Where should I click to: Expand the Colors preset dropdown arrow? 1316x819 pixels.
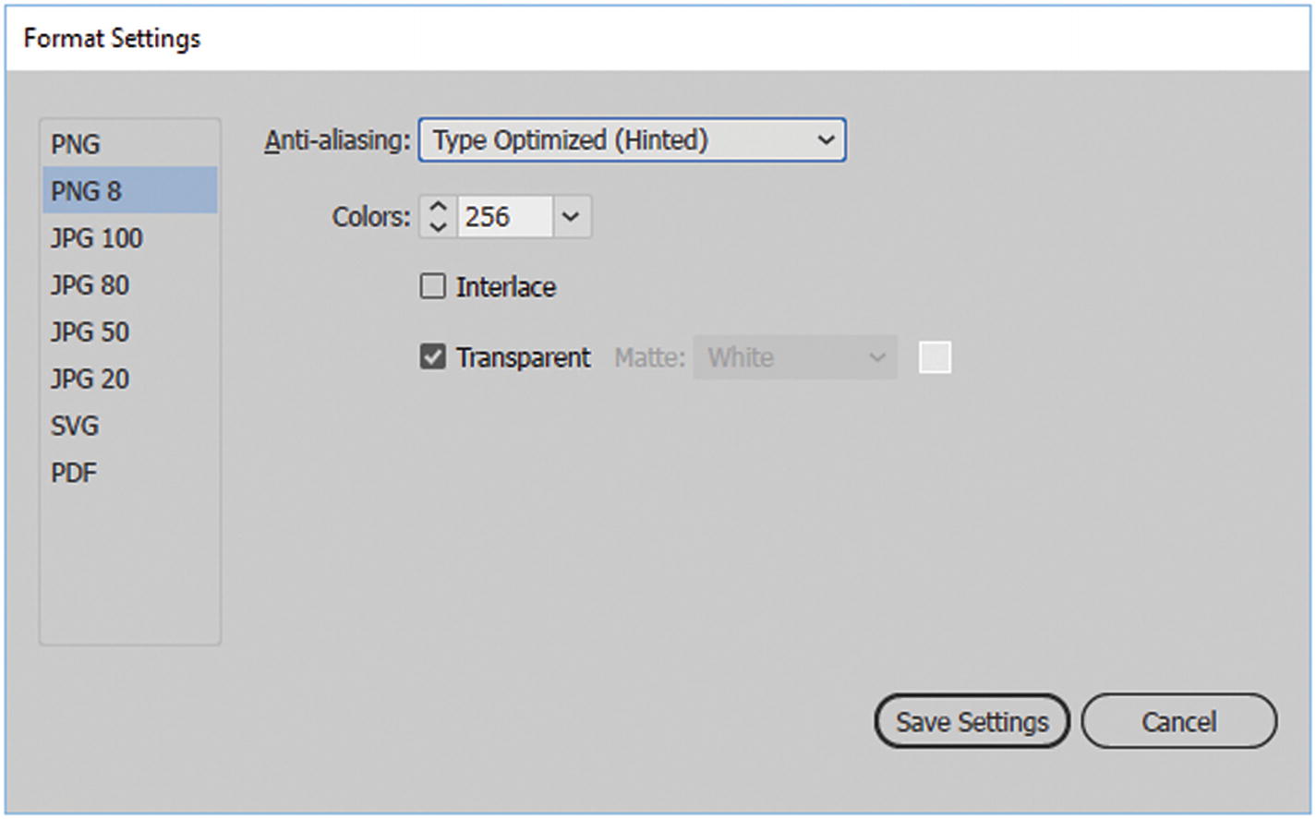click(x=571, y=217)
